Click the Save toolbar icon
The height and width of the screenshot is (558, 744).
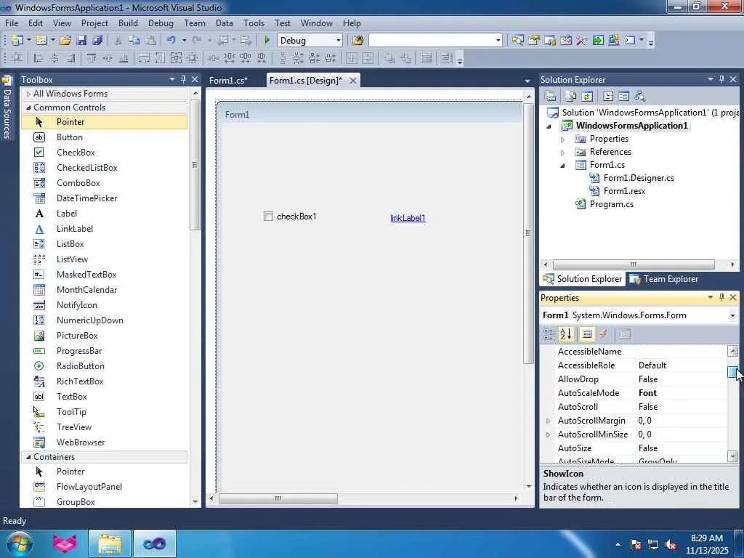click(x=81, y=41)
